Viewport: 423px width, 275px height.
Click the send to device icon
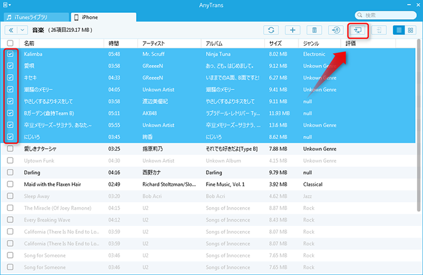tap(379, 30)
